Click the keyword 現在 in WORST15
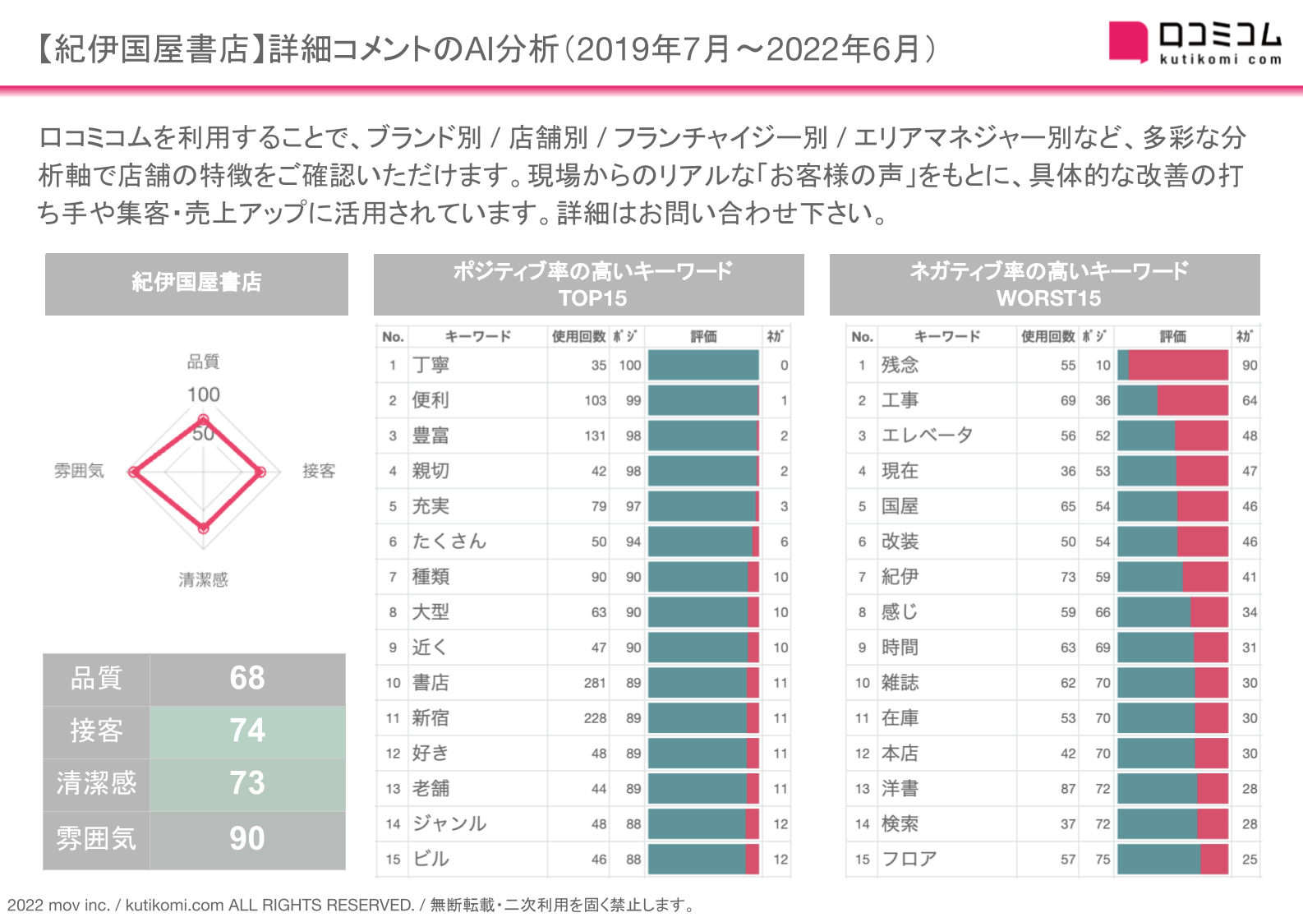The width and height of the screenshot is (1303, 922). pyautogui.click(x=900, y=471)
